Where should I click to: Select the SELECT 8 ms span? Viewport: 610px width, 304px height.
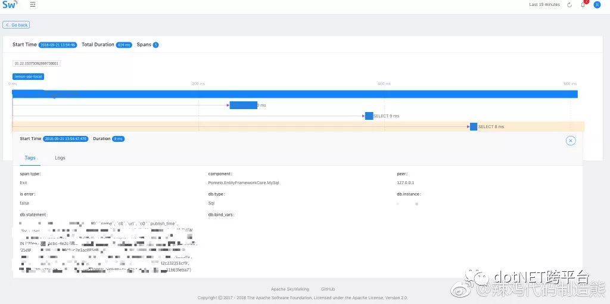474,126
